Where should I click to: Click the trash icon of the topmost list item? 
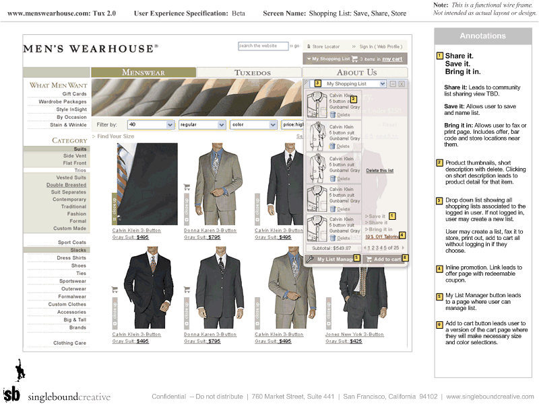tap(333, 115)
